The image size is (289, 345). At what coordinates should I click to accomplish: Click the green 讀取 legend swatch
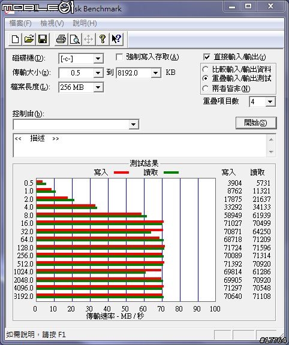click(171, 172)
